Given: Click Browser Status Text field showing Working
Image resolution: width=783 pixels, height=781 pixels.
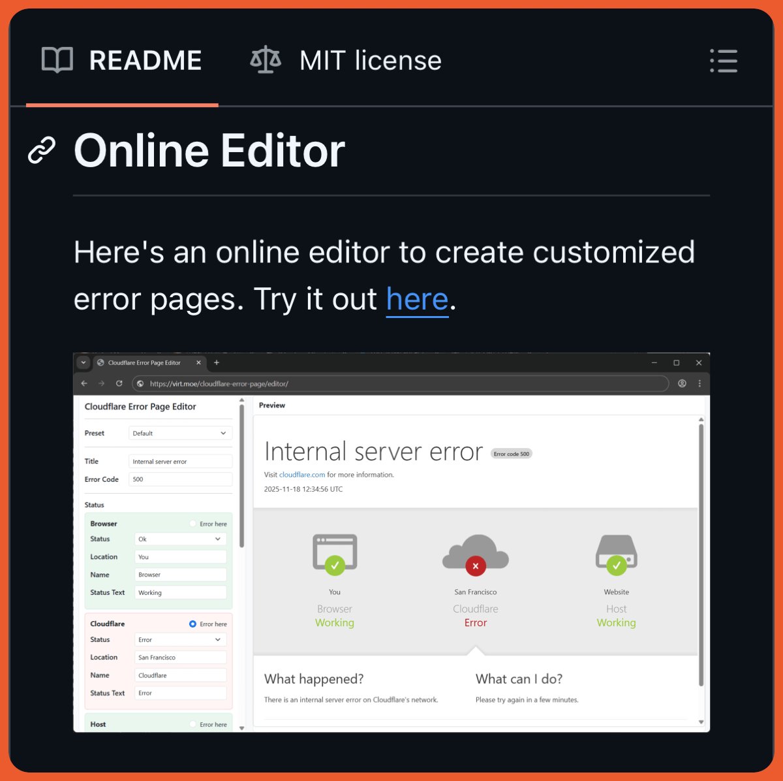Looking at the screenshot, I should (x=181, y=592).
